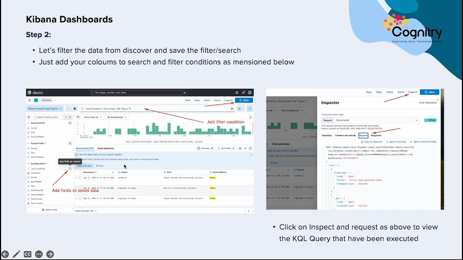Image resolution: width=463 pixels, height=260 pixels.
Task: Open the user avatar menu in Elastic header
Action: pyautogui.click(x=250, y=92)
